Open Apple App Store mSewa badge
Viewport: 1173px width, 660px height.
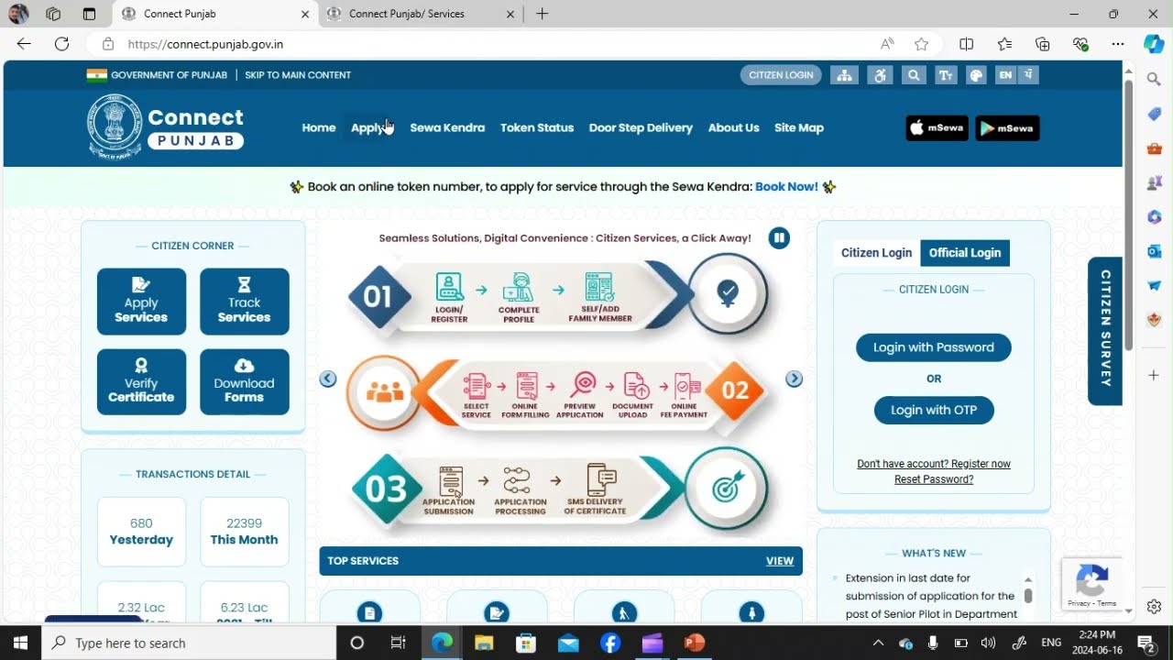pos(937,128)
